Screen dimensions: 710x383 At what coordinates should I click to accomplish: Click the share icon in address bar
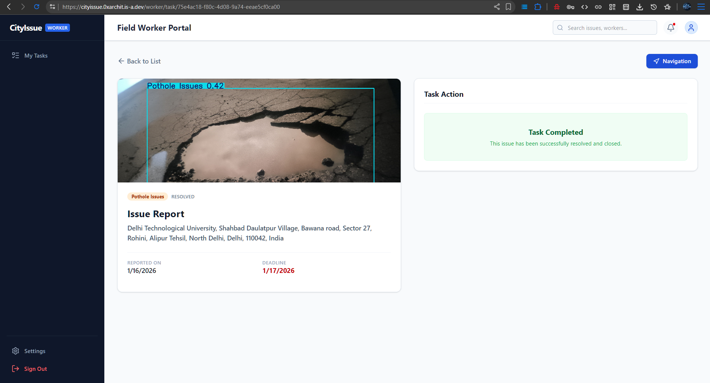pyautogui.click(x=497, y=7)
